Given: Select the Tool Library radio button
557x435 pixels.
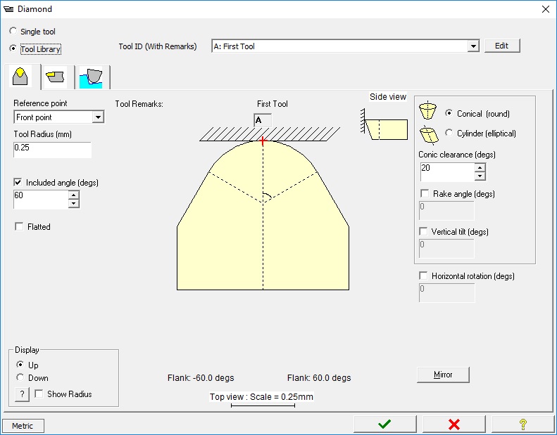Looking at the screenshot, I should (13, 48).
